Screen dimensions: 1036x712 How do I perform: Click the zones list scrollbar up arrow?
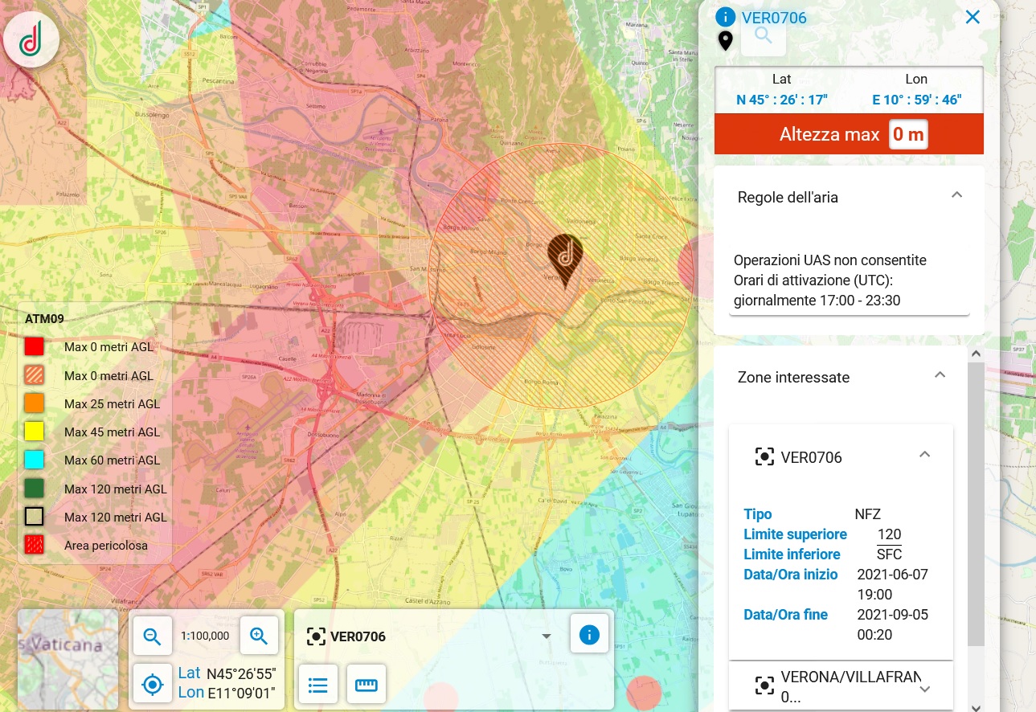pos(976,354)
